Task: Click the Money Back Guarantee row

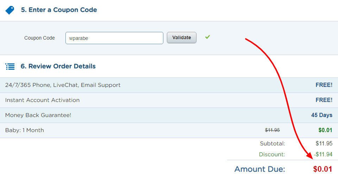Action: (x=38, y=115)
